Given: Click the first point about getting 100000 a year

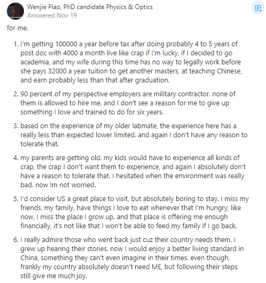Looking at the screenshot, I should pos(131,62).
